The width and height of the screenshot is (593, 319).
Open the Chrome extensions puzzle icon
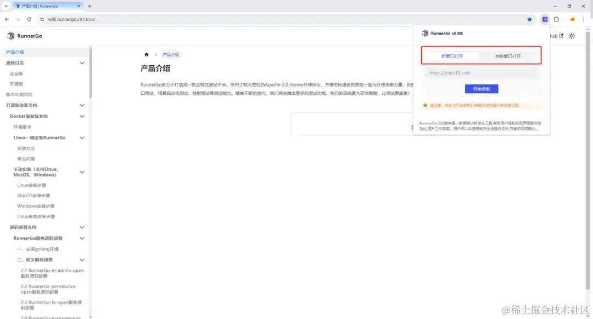[556, 19]
